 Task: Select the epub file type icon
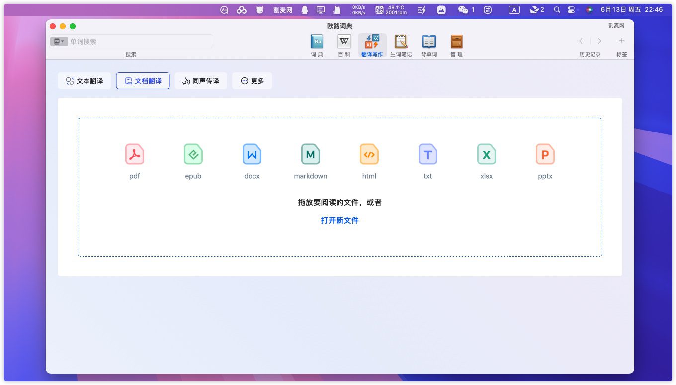point(193,154)
